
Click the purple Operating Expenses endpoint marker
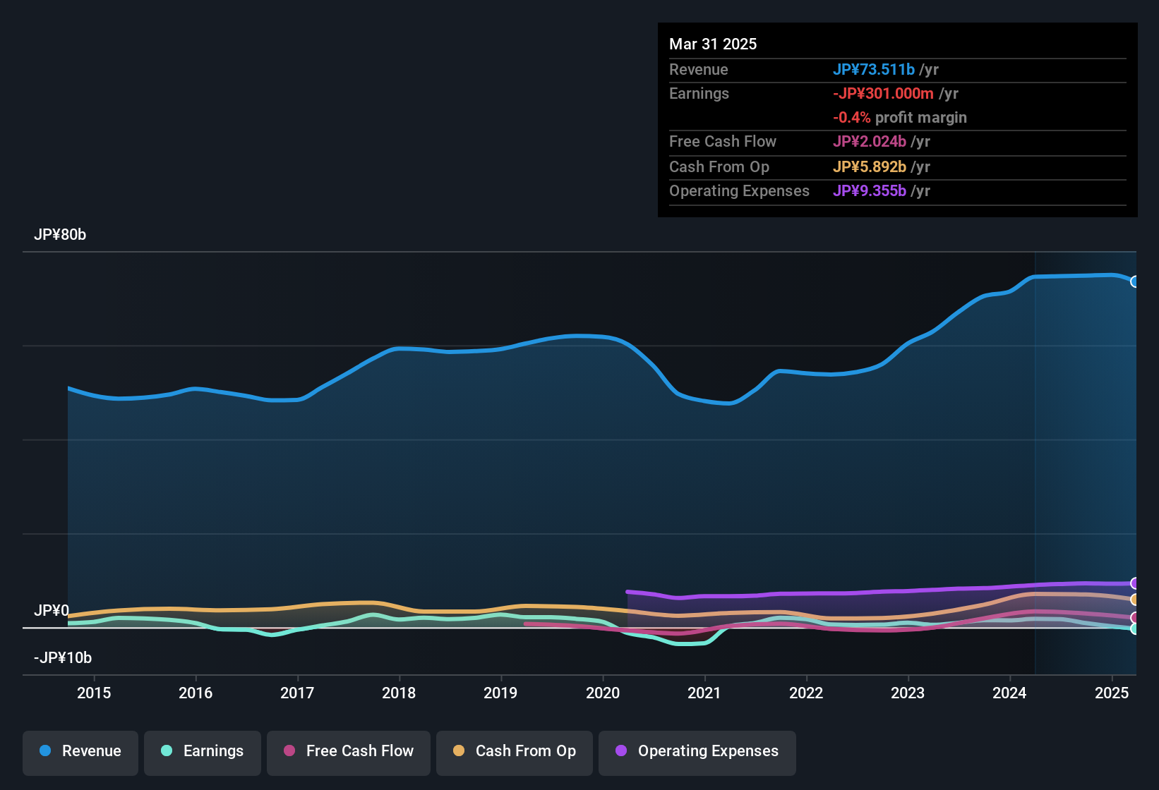(1135, 583)
